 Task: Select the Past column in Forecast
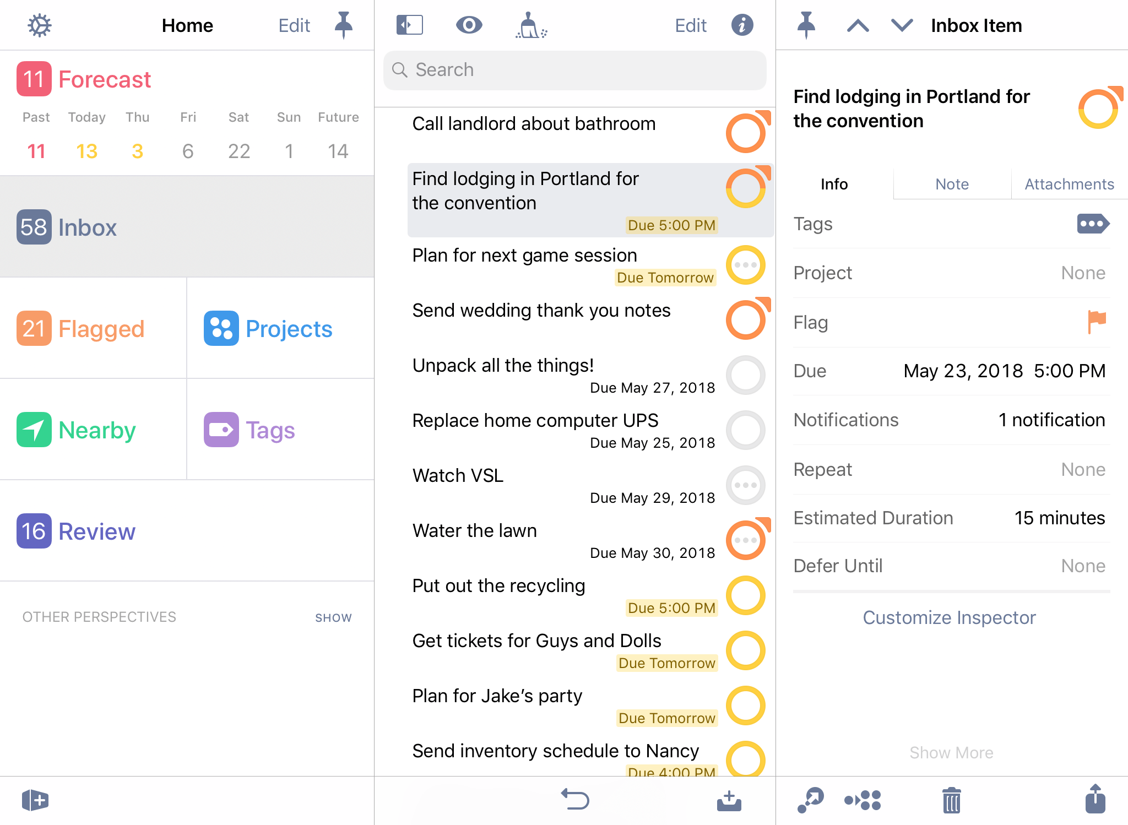36,135
